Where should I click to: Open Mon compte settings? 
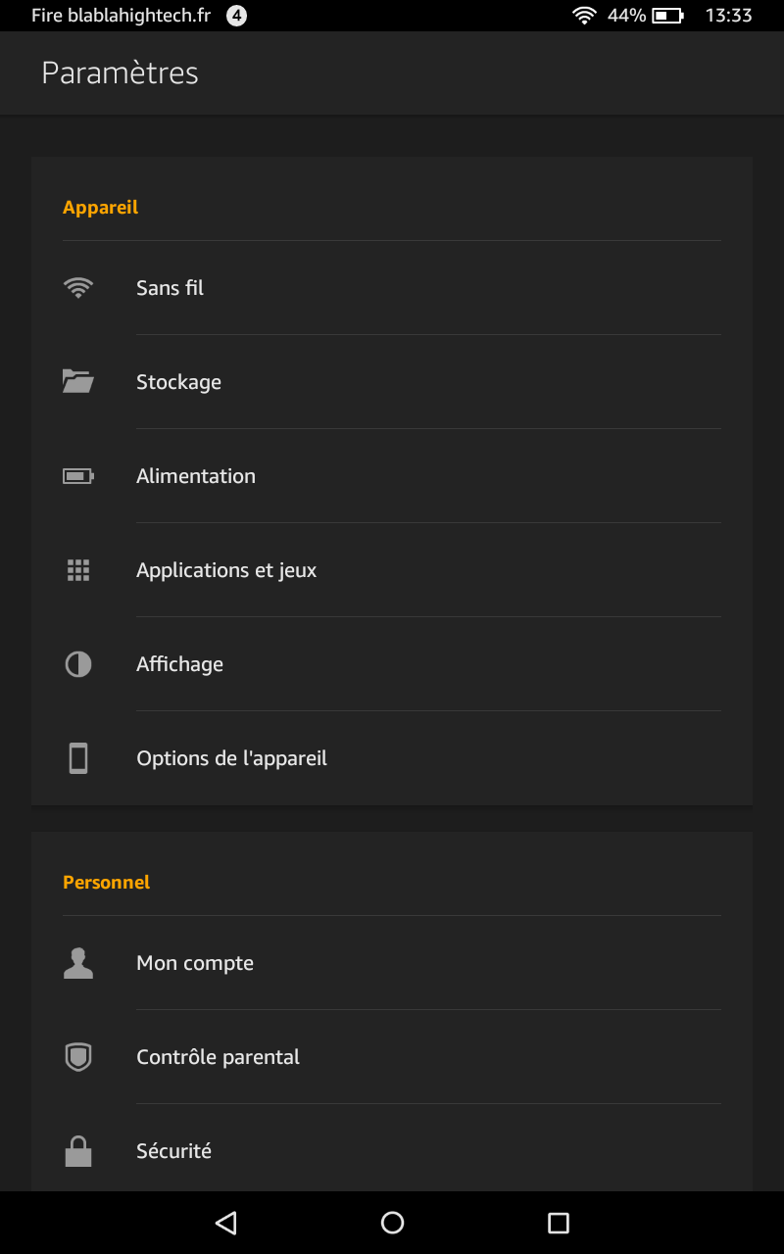click(195, 963)
